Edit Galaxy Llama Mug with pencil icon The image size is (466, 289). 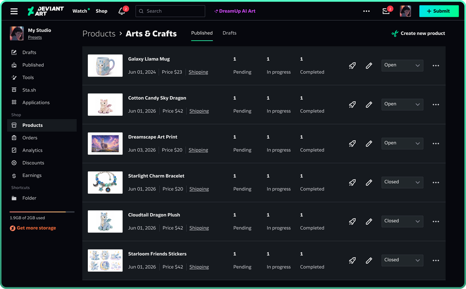[x=369, y=66]
